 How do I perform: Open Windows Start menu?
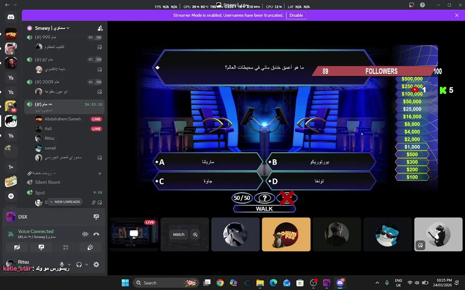pos(125,283)
